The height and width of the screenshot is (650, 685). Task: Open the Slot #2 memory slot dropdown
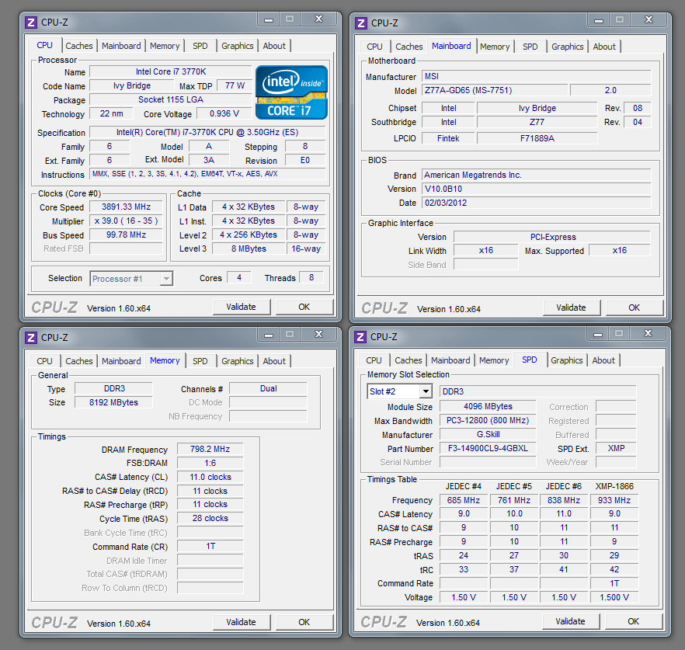click(x=425, y=391)
